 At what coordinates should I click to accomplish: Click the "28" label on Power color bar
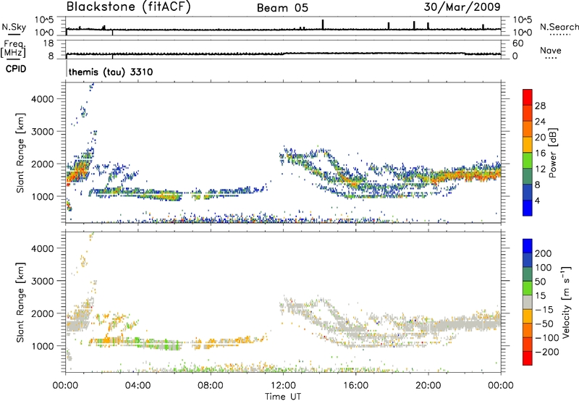(540, 106)
